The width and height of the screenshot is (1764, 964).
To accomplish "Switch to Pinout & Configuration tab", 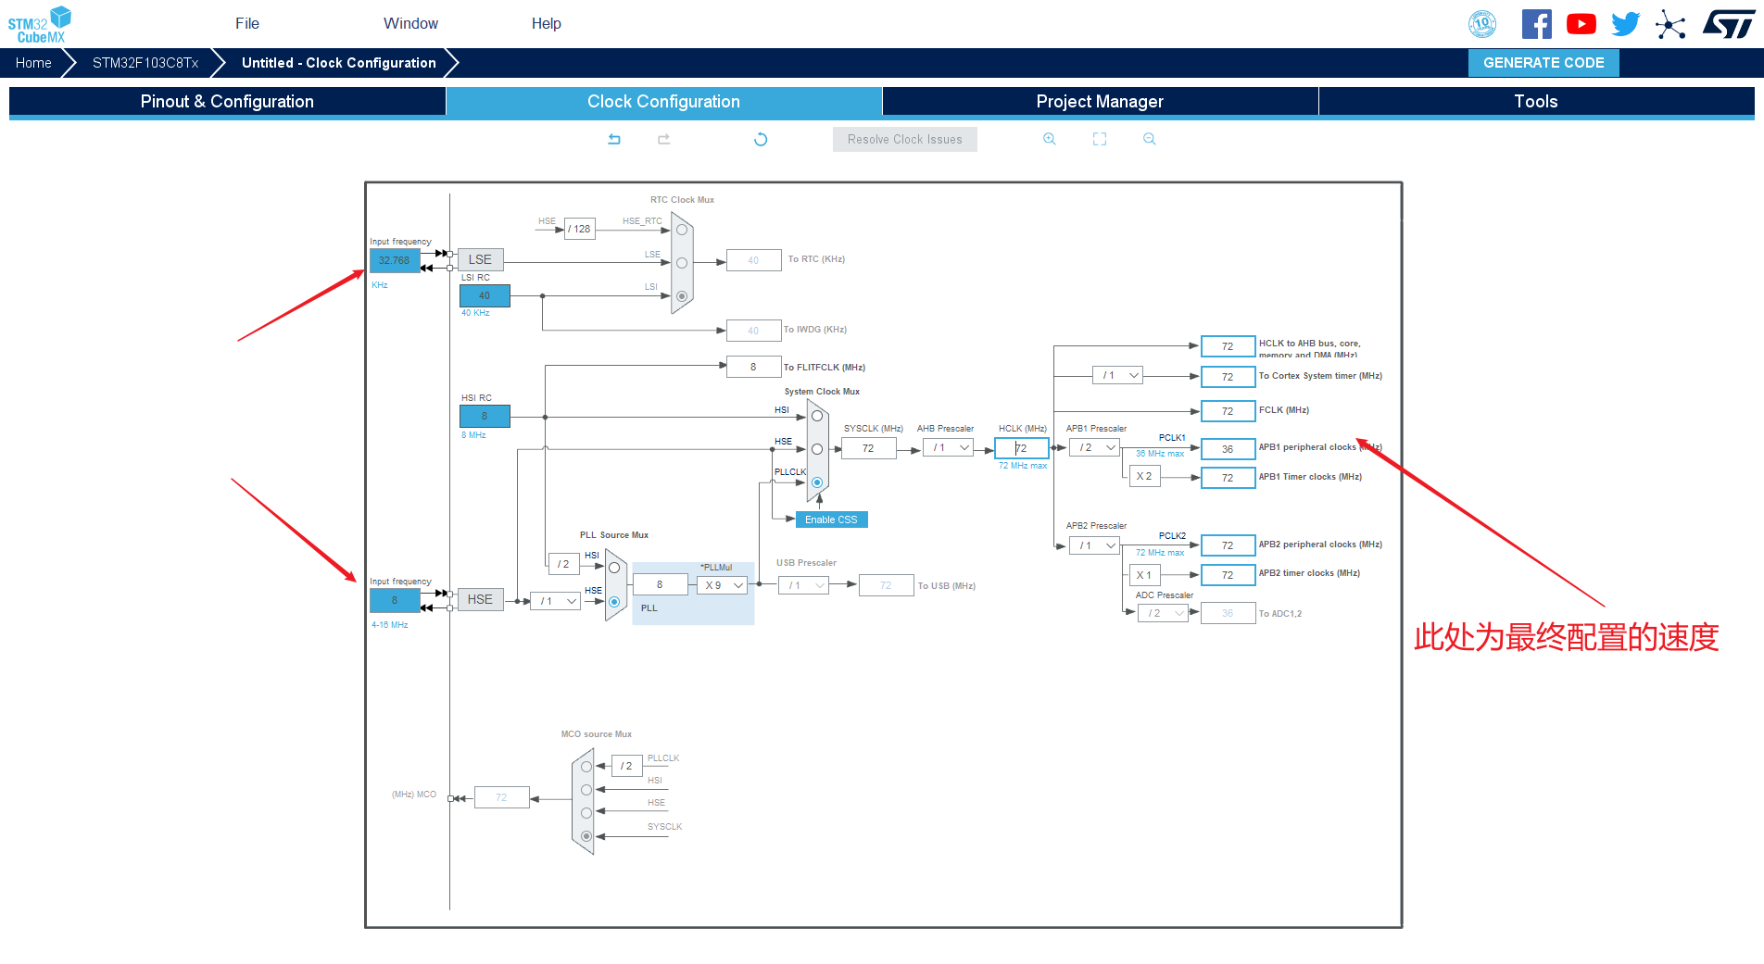I will [227, 102].
